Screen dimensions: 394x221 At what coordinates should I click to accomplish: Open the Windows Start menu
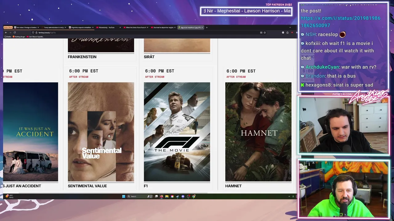click(124, 196)
